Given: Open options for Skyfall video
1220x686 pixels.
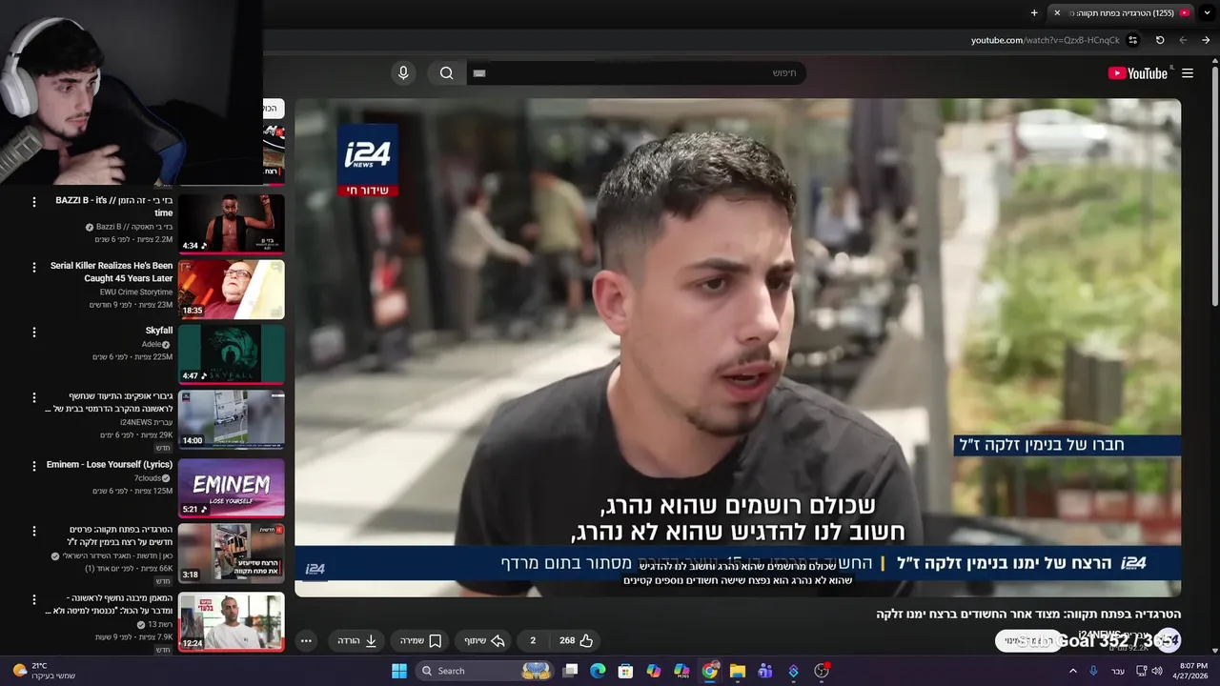Looking at the screenshot, I should point(34,333).
